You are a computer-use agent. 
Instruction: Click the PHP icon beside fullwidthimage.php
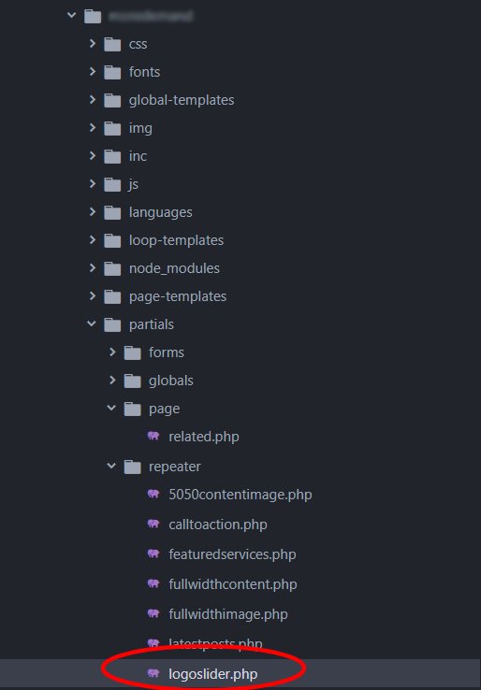pyautogui.click(x=153, y=613)
